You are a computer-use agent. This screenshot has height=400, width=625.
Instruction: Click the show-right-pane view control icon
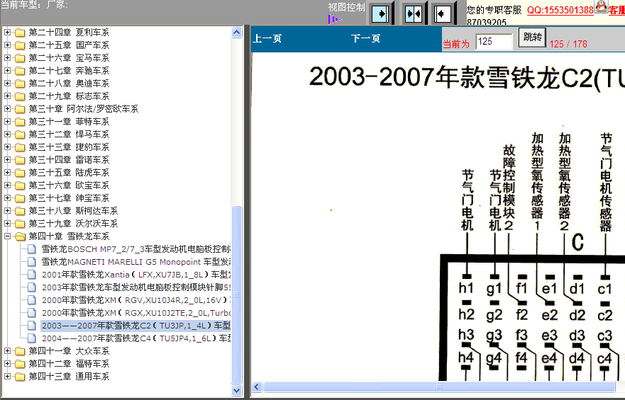tap(381, 14)
